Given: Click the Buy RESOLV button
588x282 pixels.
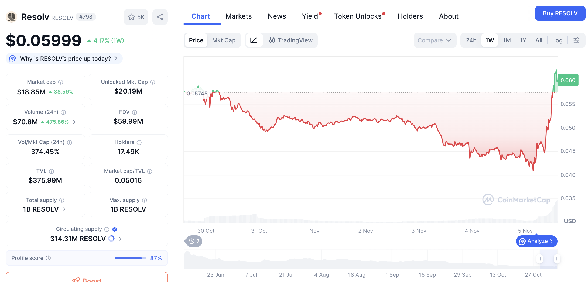Looking at the screenshot, I should click(560, 13).
